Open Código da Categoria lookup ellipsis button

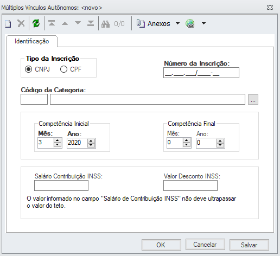click(253, 99)
